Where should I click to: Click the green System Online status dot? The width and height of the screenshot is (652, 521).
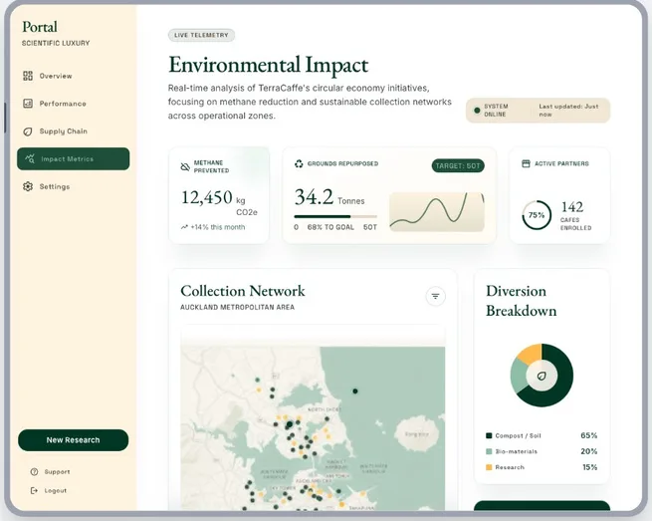(x=477, y=111)
